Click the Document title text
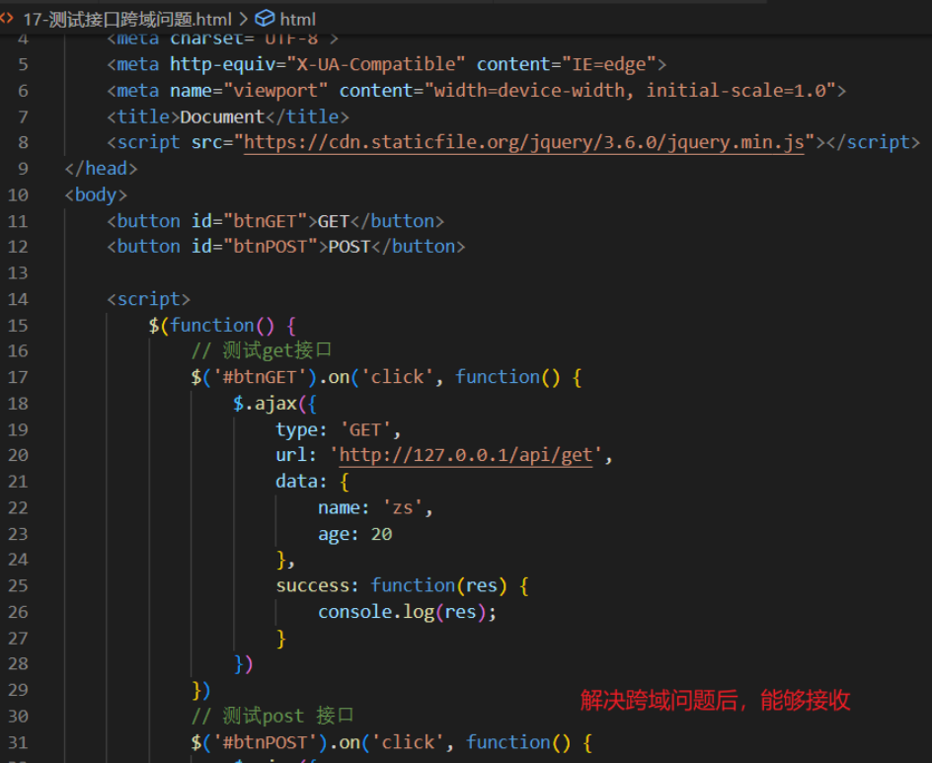 (x=222, y=116)
